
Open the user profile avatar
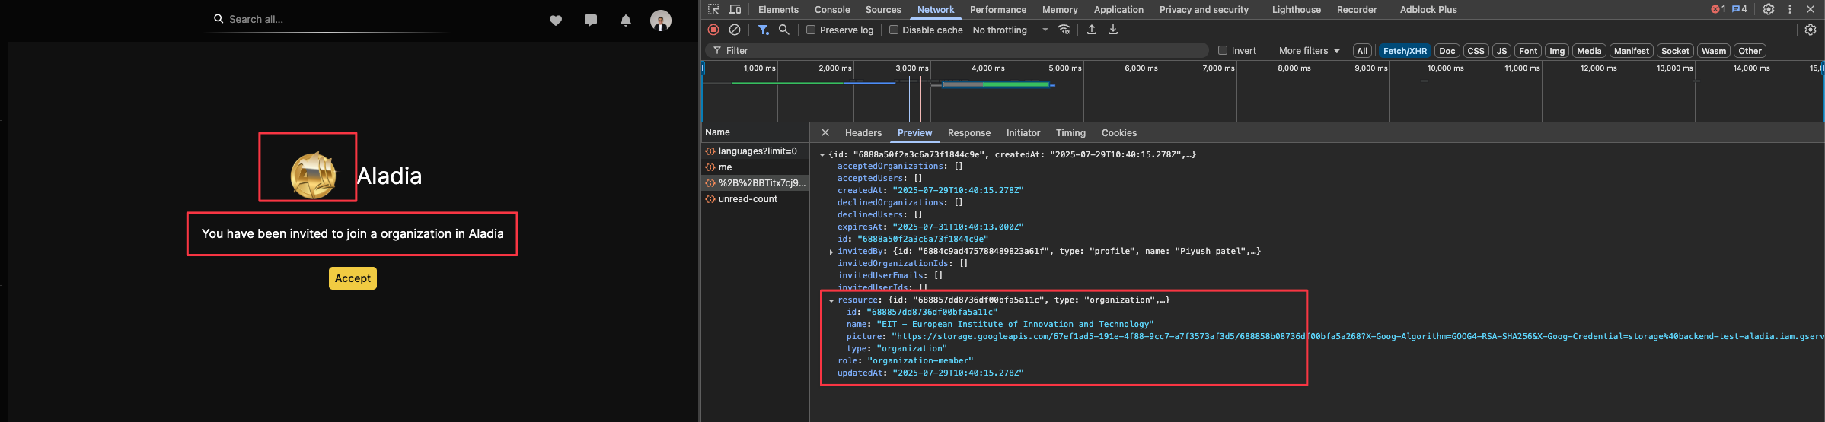[661, 21]
